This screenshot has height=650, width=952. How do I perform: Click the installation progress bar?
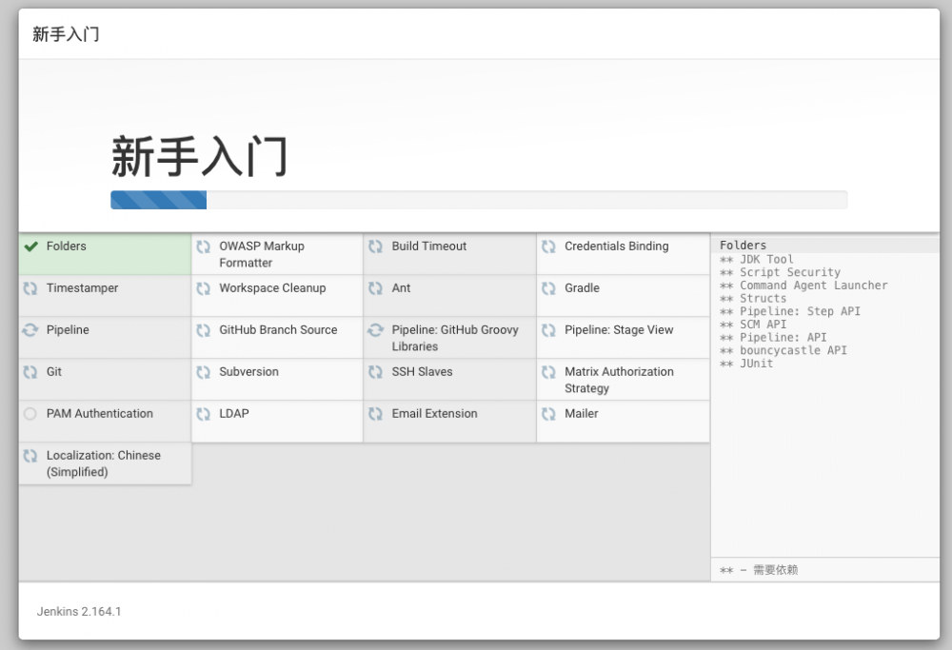pyautogui.click(x=478, y=199)
